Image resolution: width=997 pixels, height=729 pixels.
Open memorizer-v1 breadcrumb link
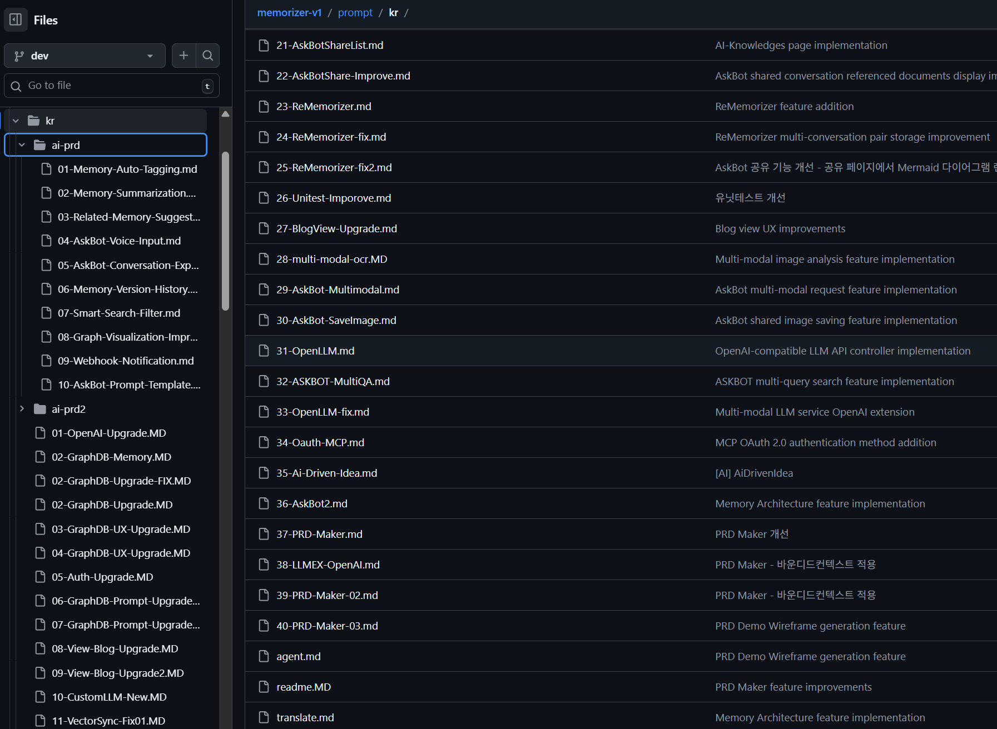tap(289, 13)
